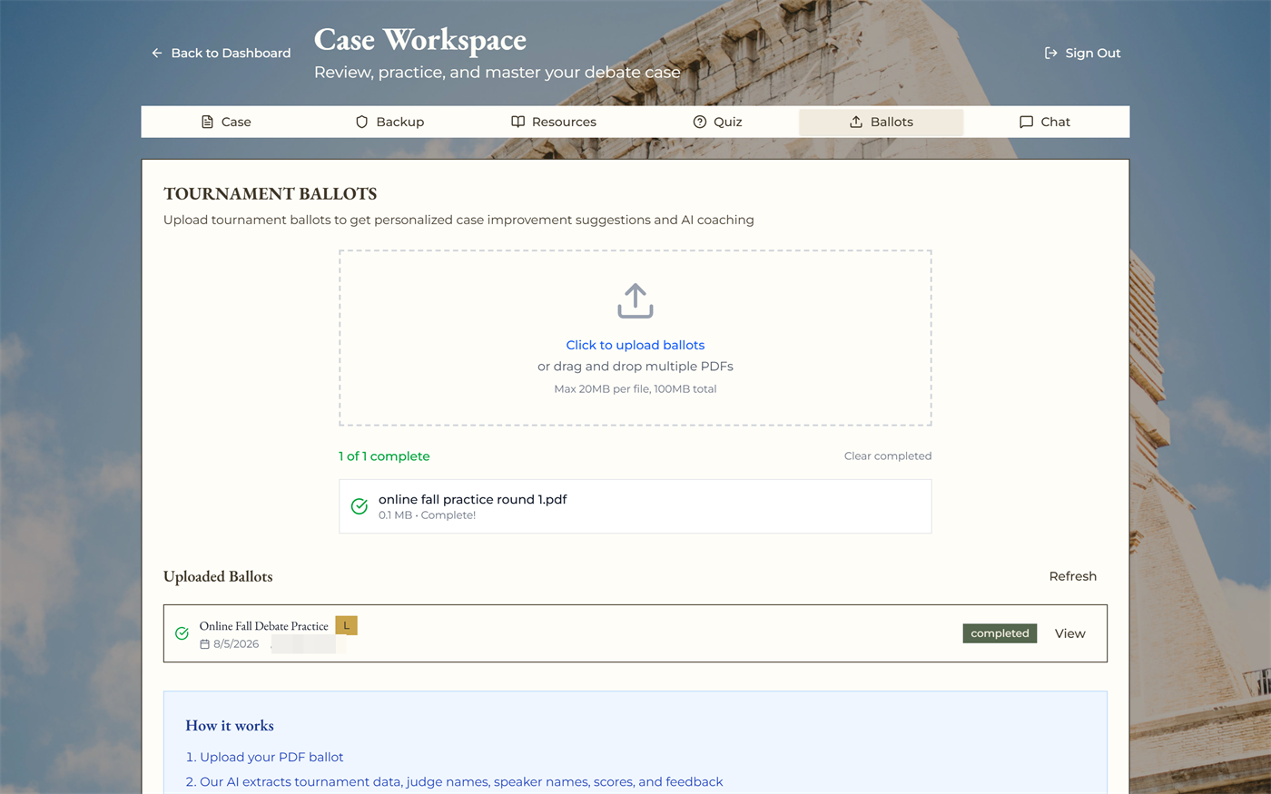This screenshot has height=794, width=1271.
Task: Go Back to Dashboard
Action: 221,53
